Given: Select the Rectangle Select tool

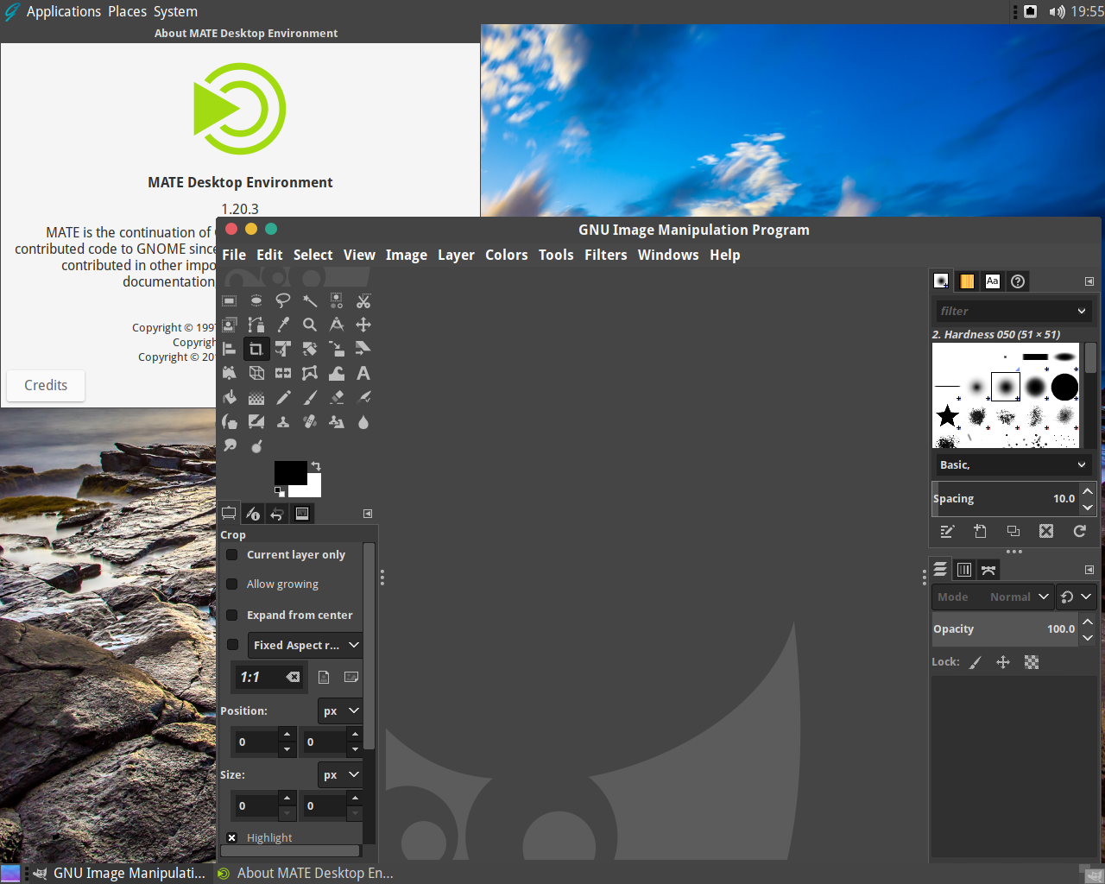Looking at the screenshot, I should coord(230,300).
